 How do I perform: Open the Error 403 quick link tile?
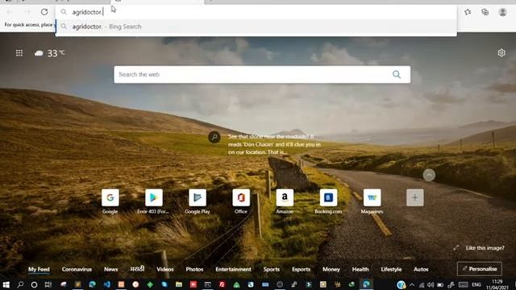(x=154, y=201)
